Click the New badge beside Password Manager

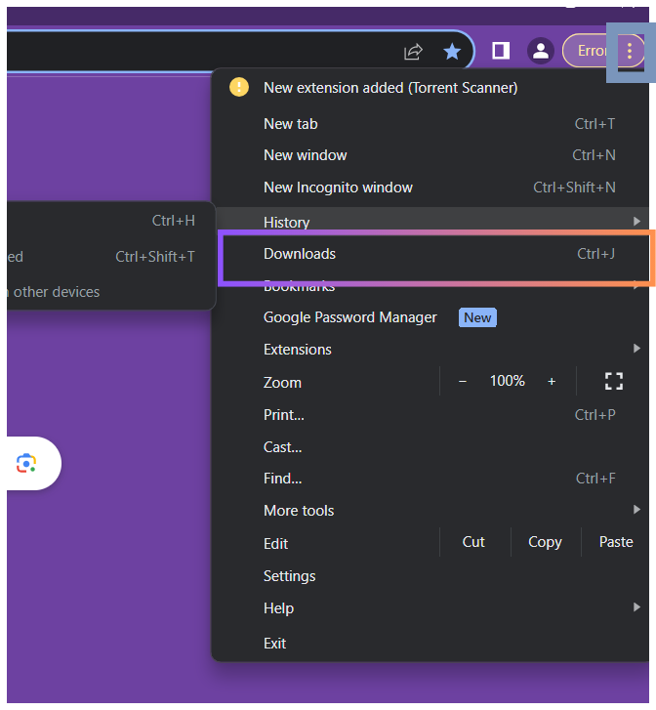477,317
